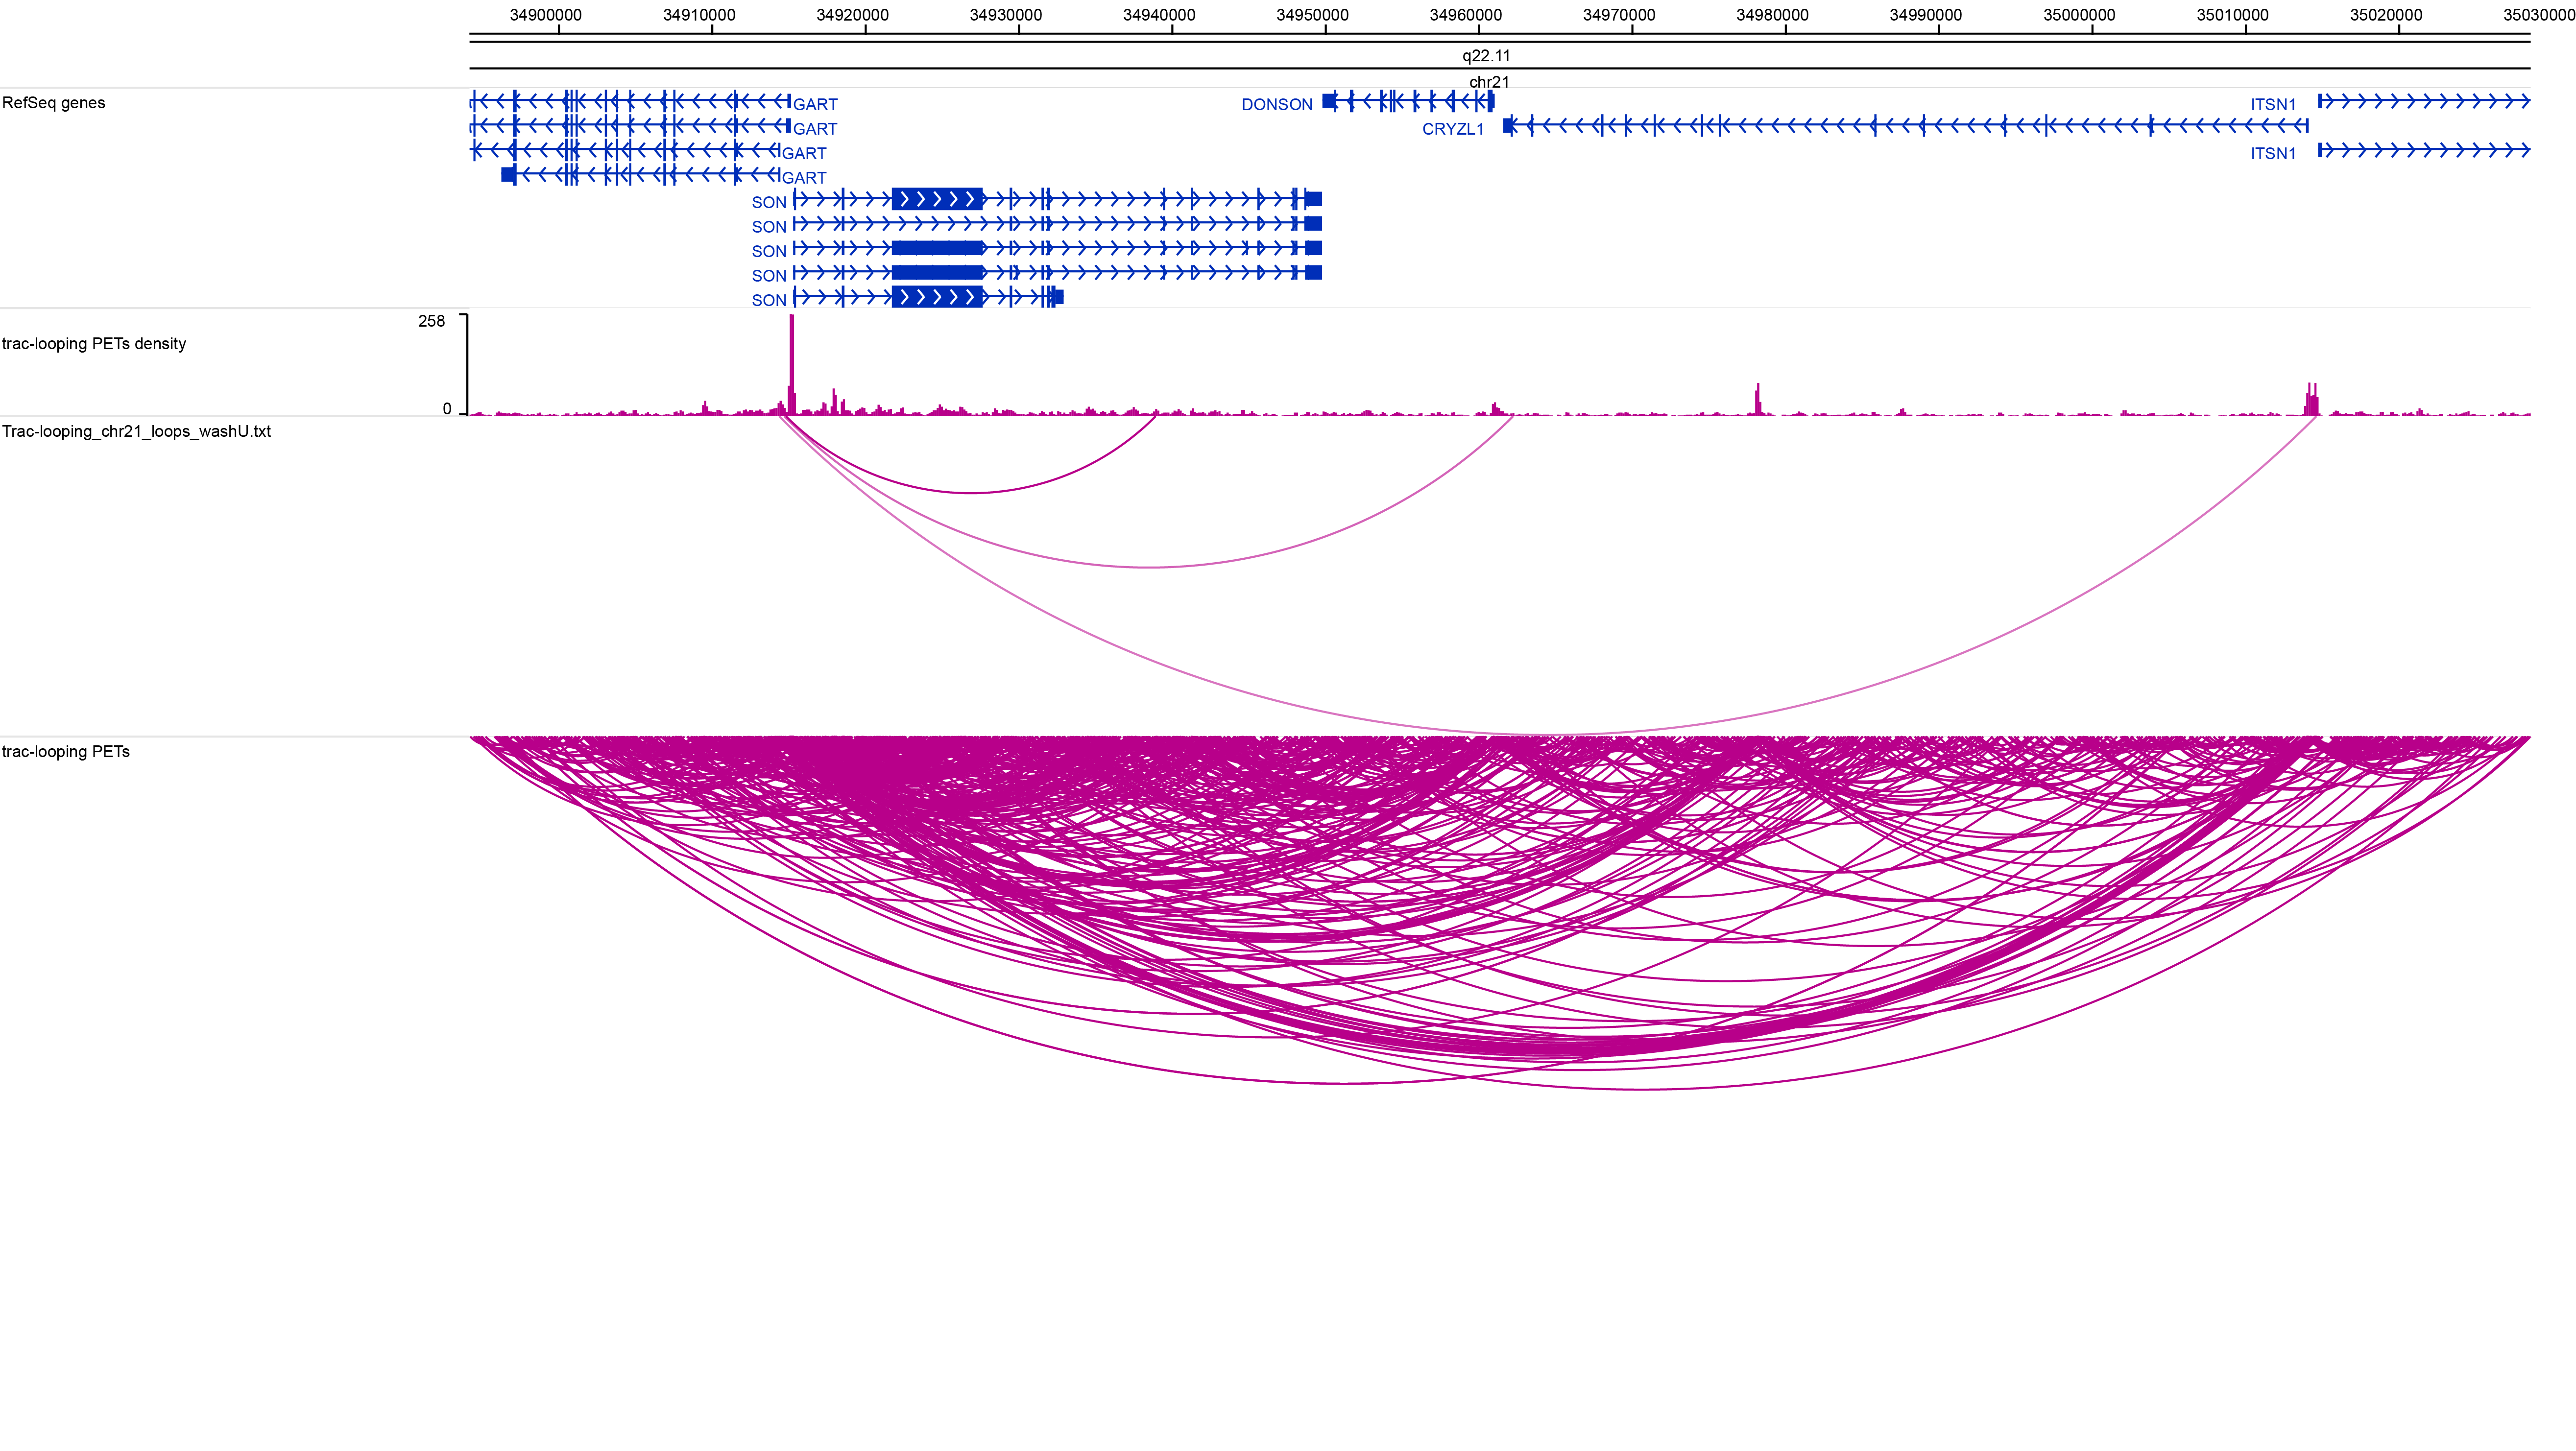Click the shortest dark loop arc in loops track
2576x1451 pixels.
pyautogui.click(x=970, y=492)
